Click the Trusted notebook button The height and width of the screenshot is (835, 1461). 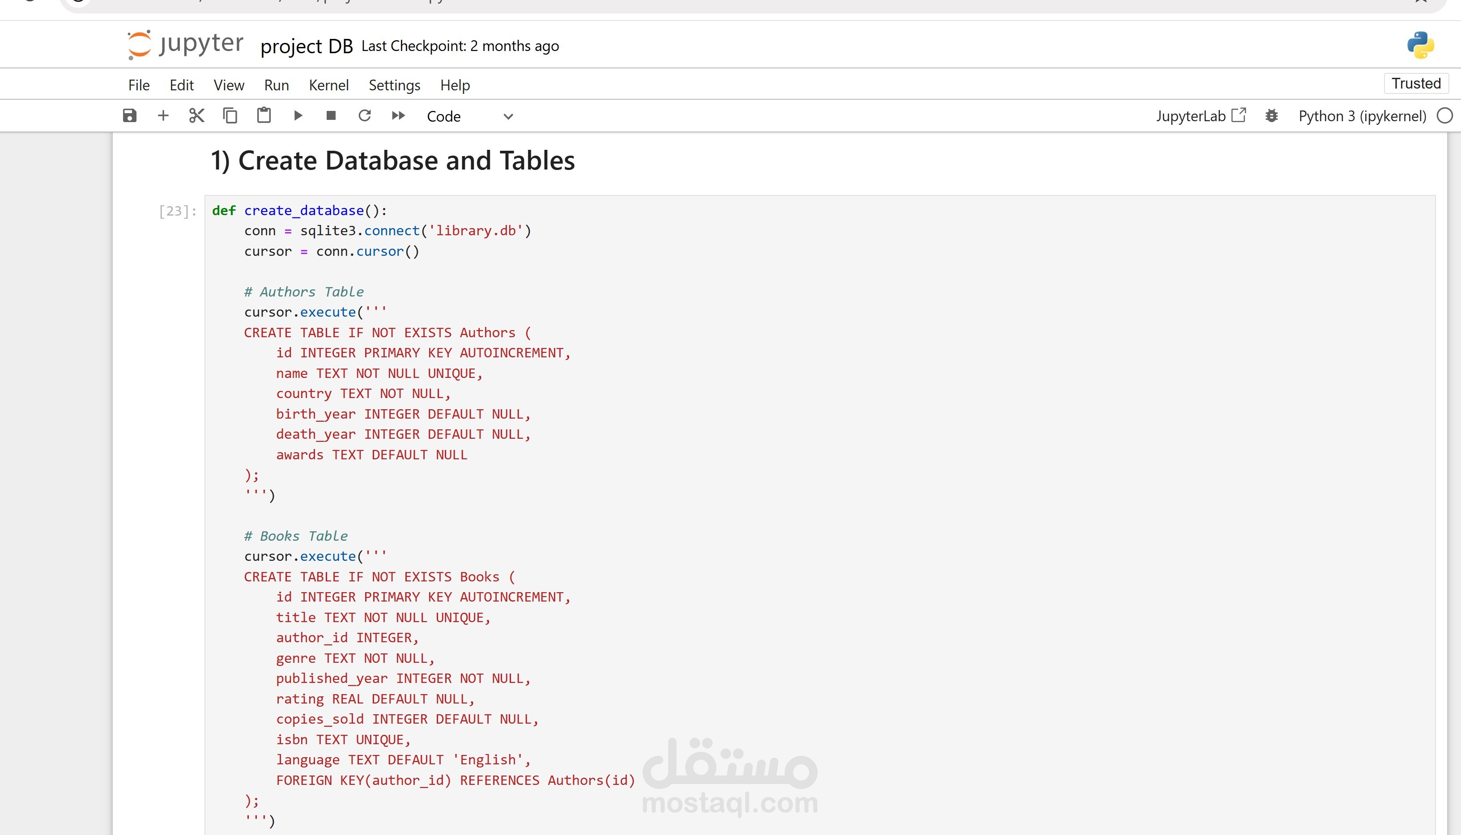coord(1416,84)
